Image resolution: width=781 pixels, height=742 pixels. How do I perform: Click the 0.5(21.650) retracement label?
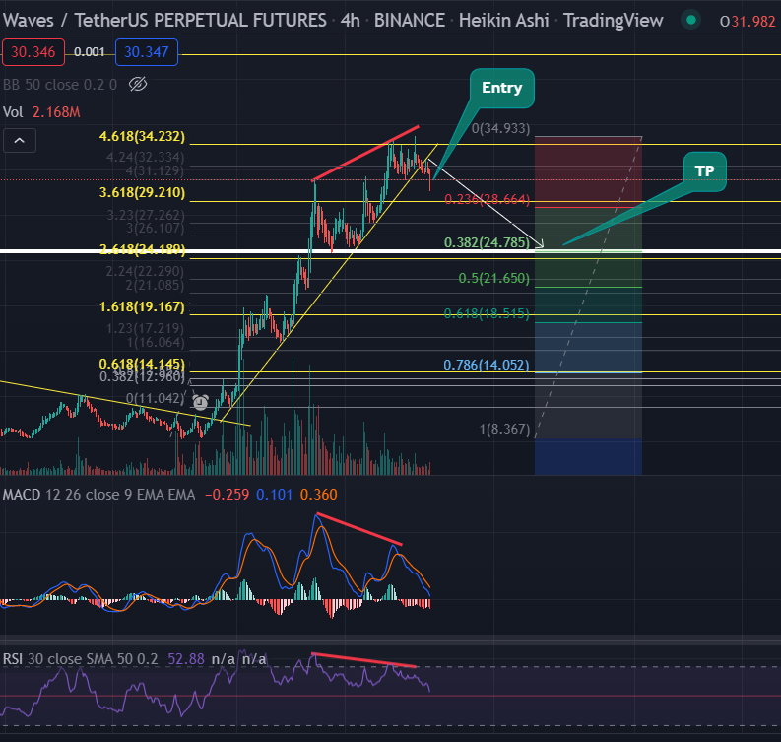(493, 278)
